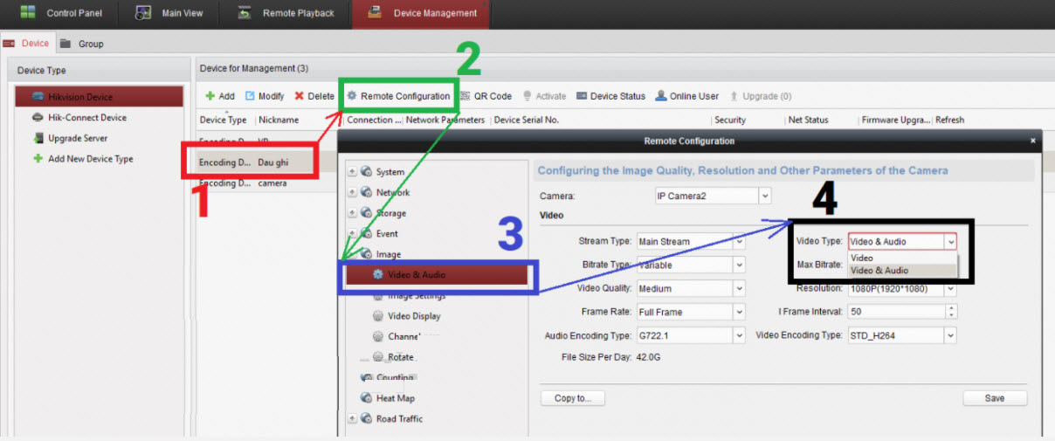Expand the System tree node
This screenshot has width=1055, height=441.
pyautogui.click(x=352, y=172)
